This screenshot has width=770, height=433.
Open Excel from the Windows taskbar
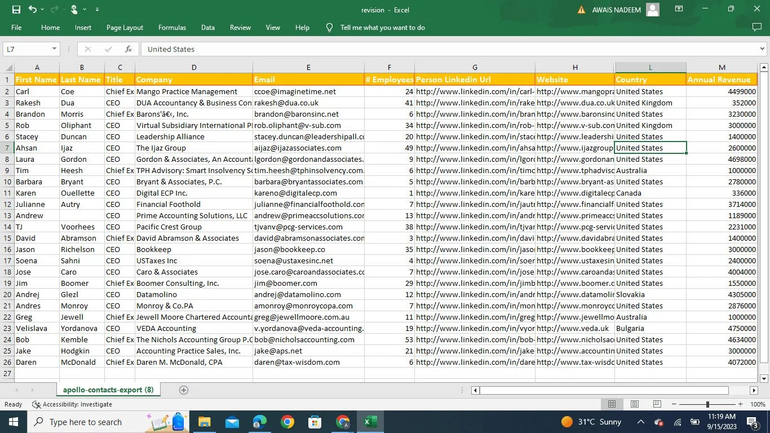point(370,422)
